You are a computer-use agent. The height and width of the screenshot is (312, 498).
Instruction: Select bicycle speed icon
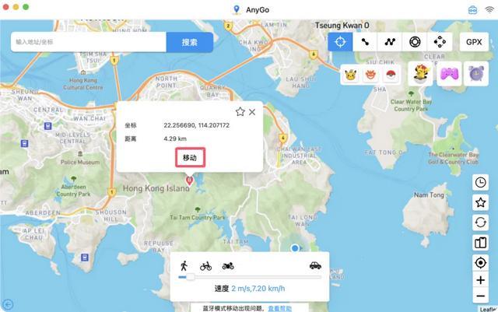pyautogui.click(x=205, y=266)
